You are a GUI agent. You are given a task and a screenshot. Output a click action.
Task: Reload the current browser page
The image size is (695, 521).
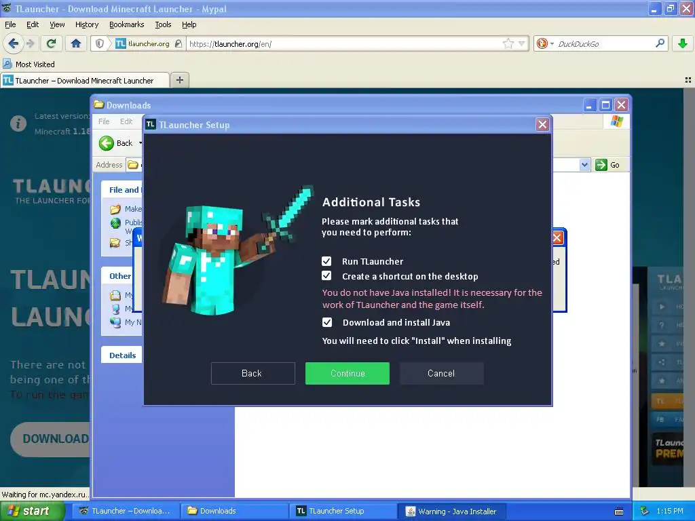coord(52,43)
